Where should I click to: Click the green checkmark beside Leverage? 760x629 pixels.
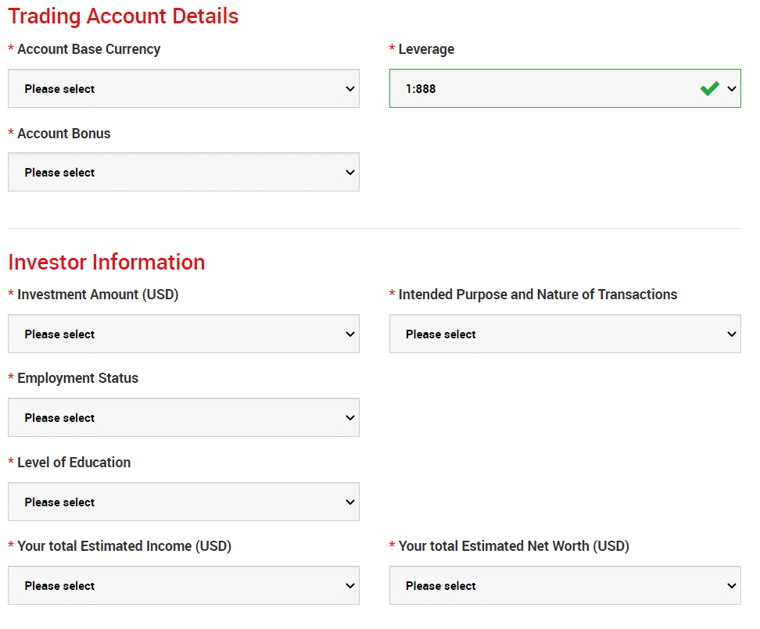tap(710, 88)
